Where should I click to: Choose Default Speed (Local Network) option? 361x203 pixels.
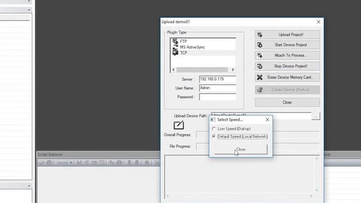click(240, 136)
